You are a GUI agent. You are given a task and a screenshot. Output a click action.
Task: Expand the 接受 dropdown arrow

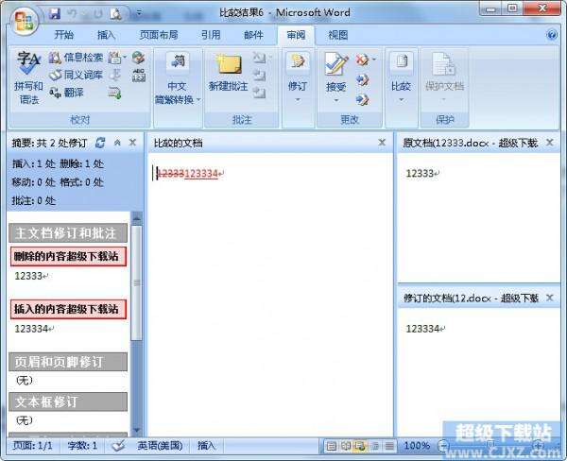[x=335, y=100]
